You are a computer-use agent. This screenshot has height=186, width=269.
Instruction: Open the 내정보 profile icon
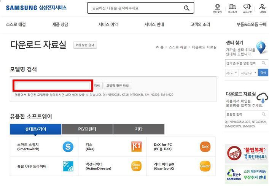click(262, 7)
